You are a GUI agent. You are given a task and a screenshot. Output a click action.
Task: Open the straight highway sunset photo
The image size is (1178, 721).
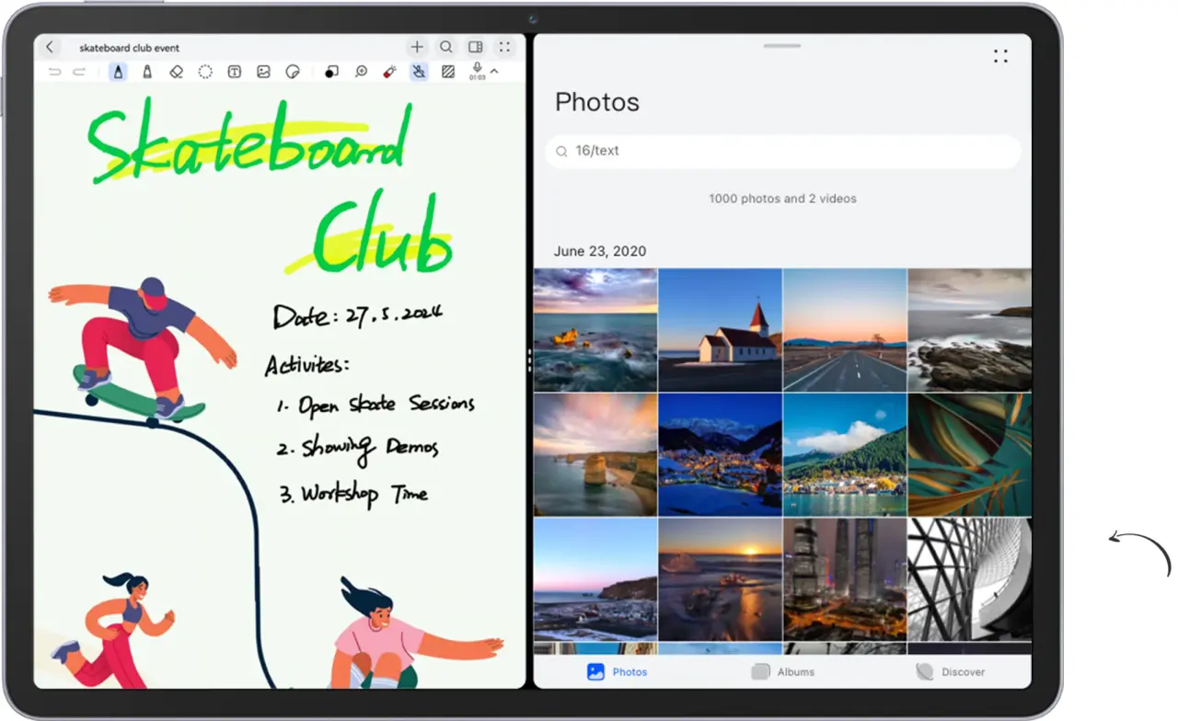(x=845, y=330)
